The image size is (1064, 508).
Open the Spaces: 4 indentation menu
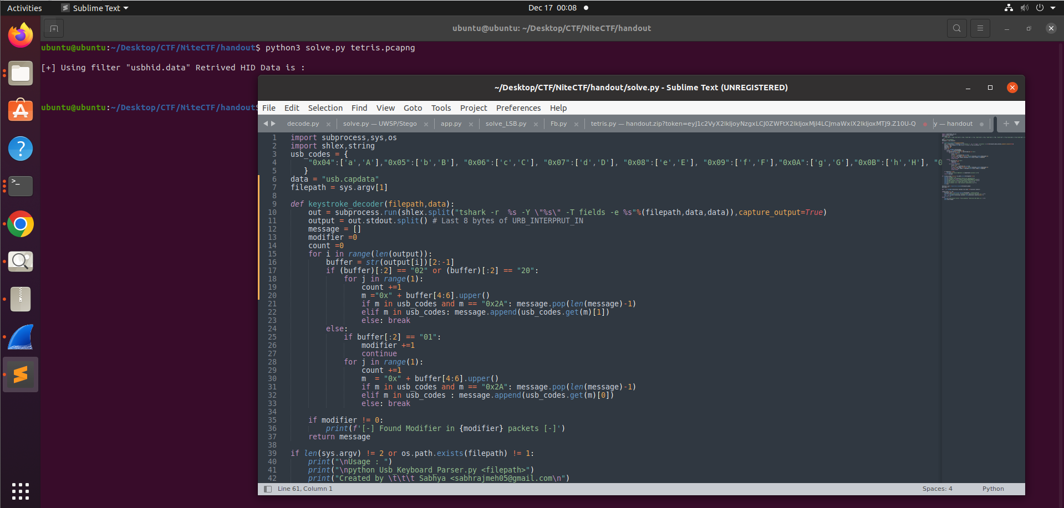pos(937,489)
